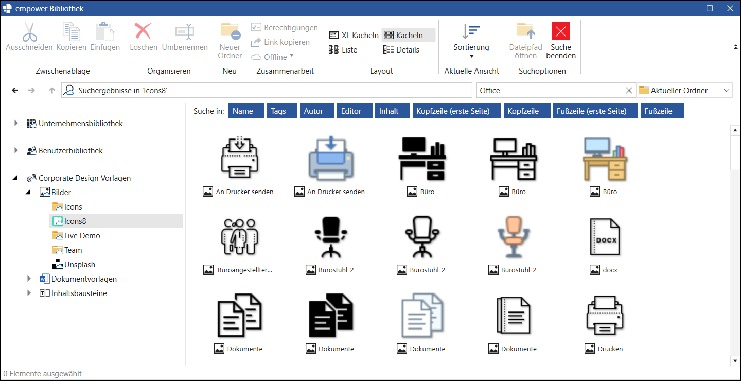741x381 pixels.
Task: Switch layout to XL Kacheln
Action: pyautogui.click(x=354, y=35)
